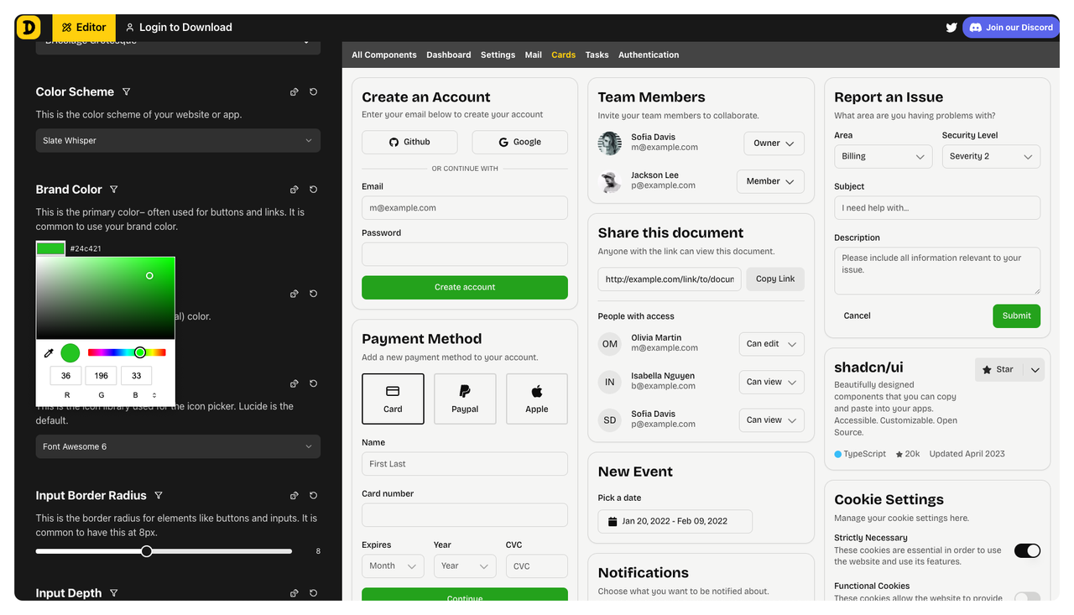The width and height of the screenshot is (1074, 615).
Task: Open the Editor tab in the header
Action: click(84, 28)
